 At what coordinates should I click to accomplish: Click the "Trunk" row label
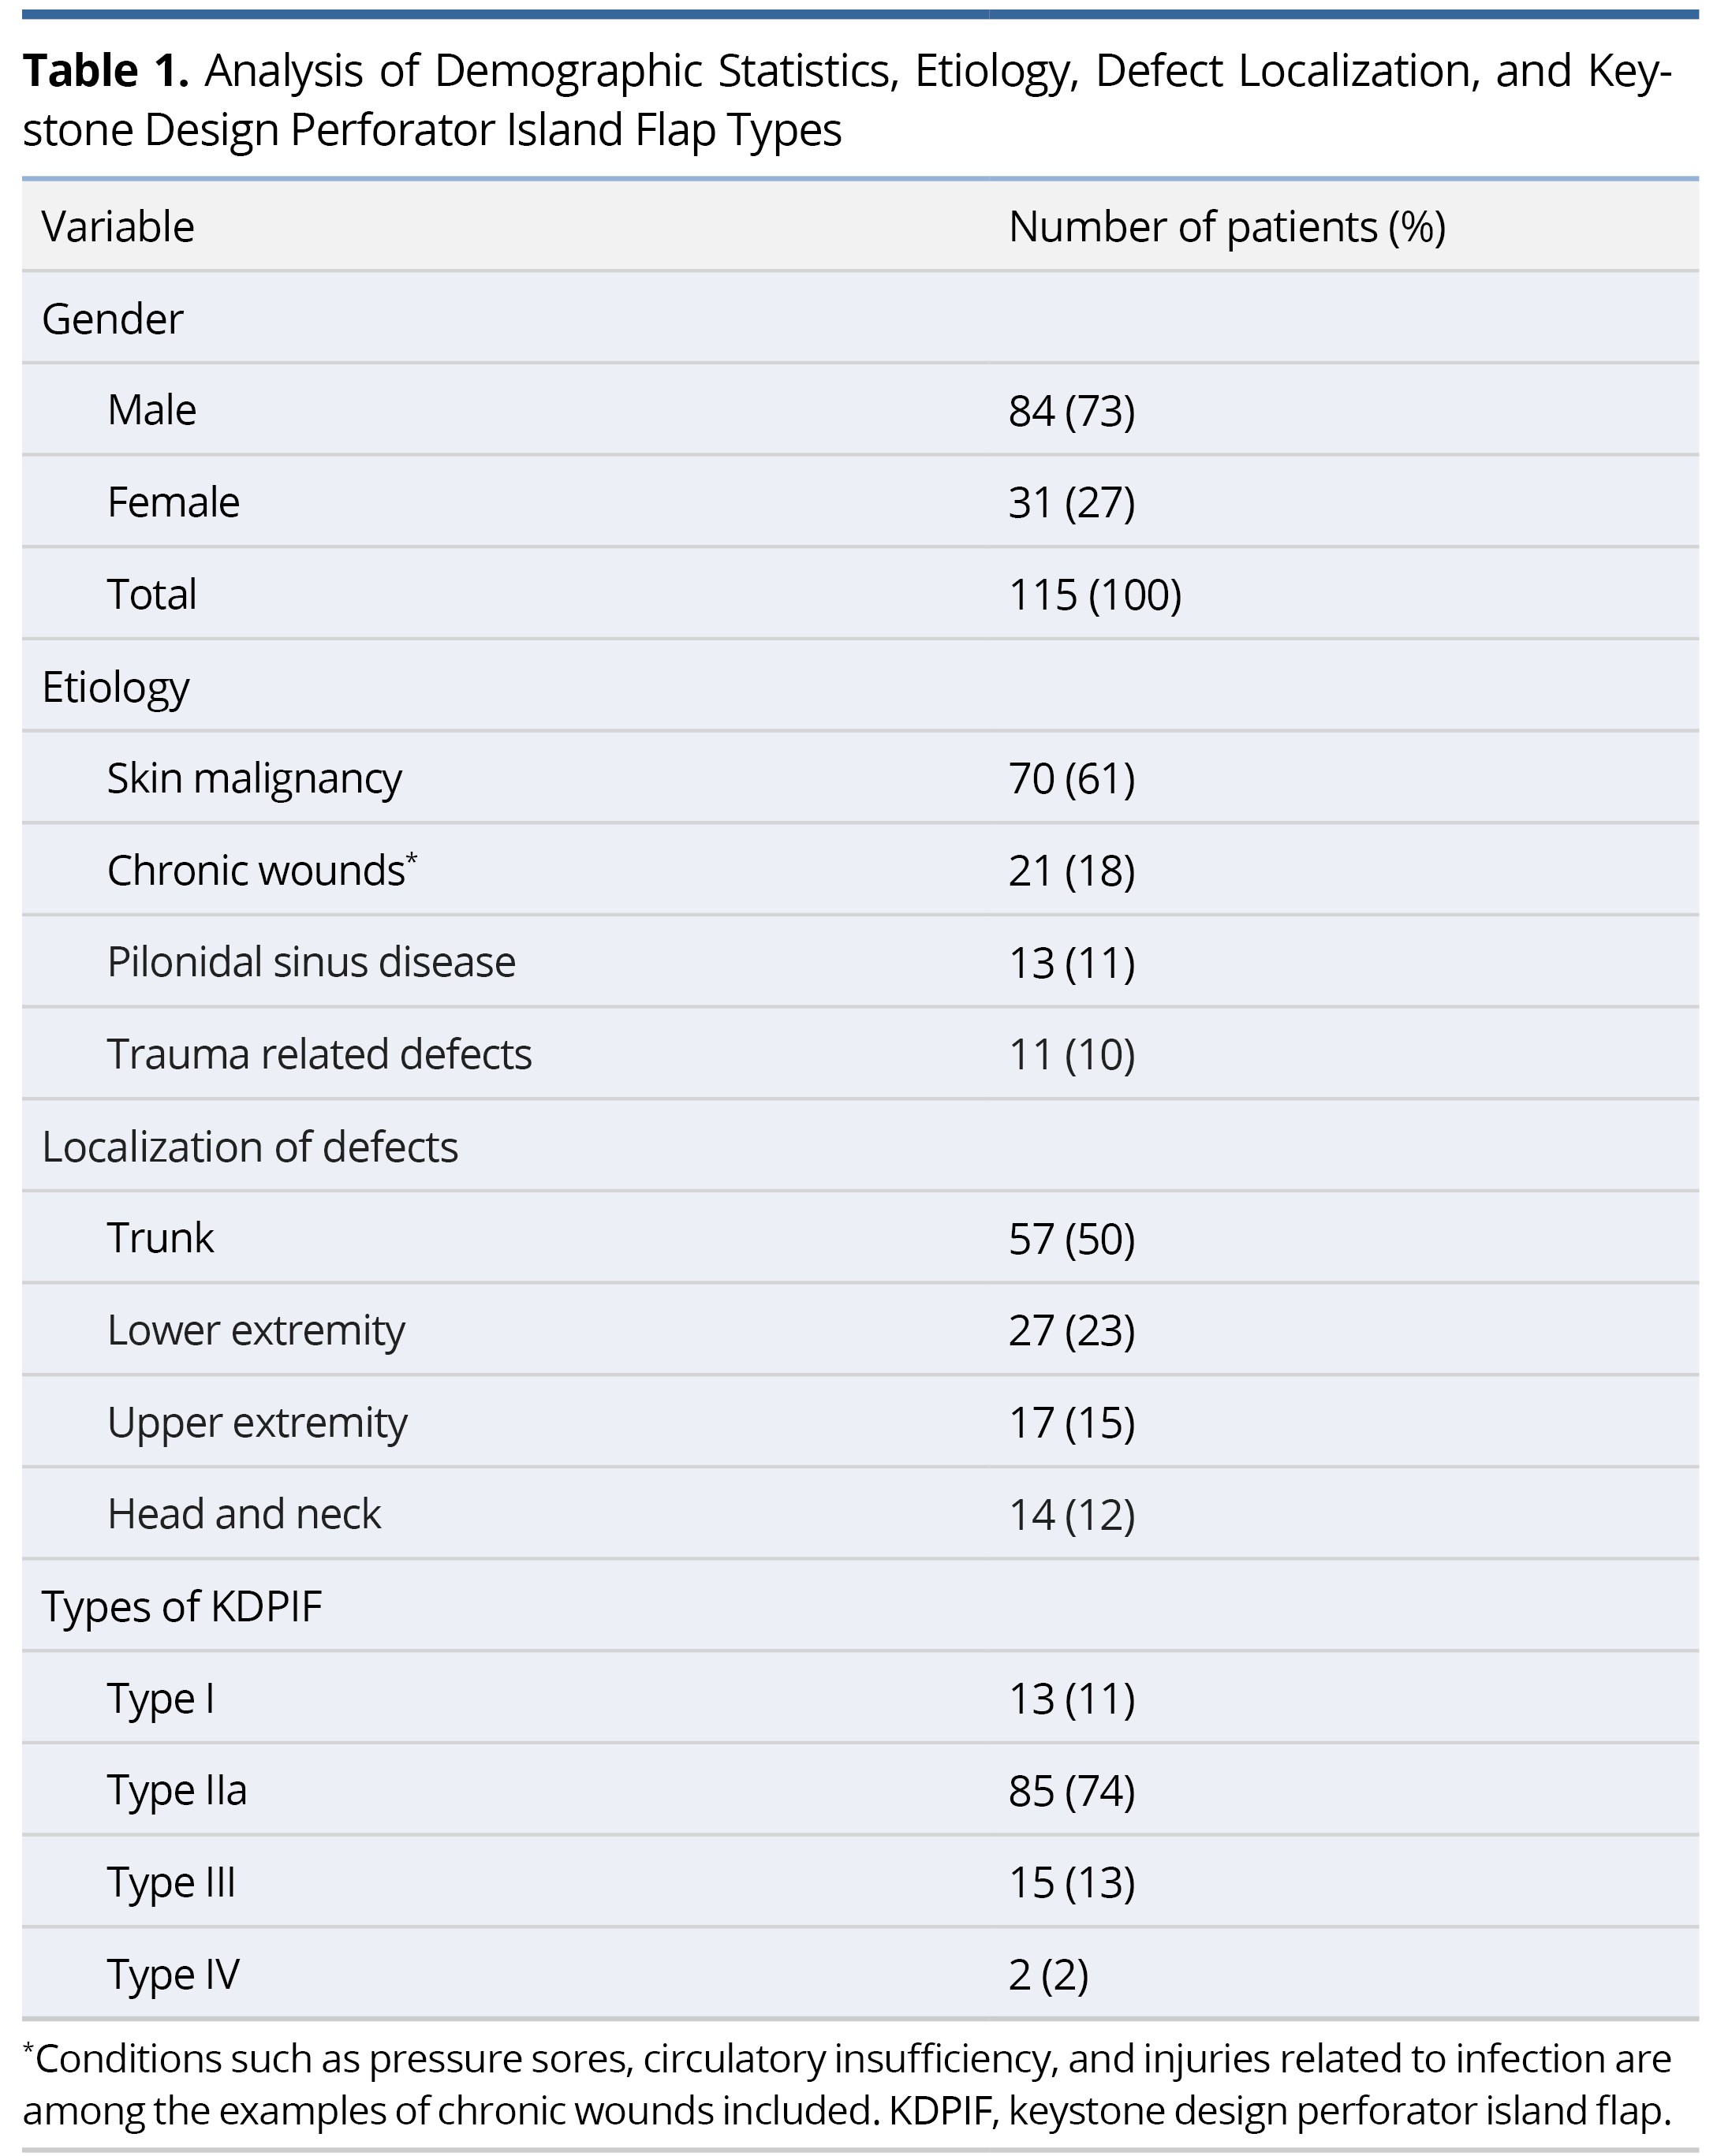160,1239
